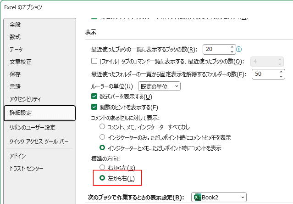293x204 pixels.
Task: Go to リボンのユーザー設定 category
Action: pyautogui.click(x=32, y=127)
